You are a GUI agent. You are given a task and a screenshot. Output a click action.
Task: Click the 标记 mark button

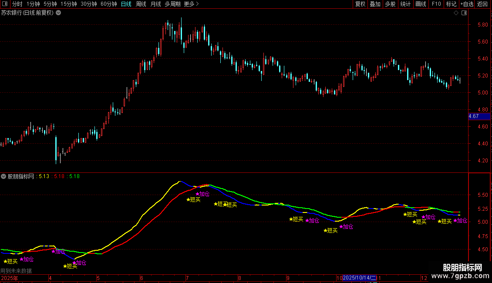point(451,4)
